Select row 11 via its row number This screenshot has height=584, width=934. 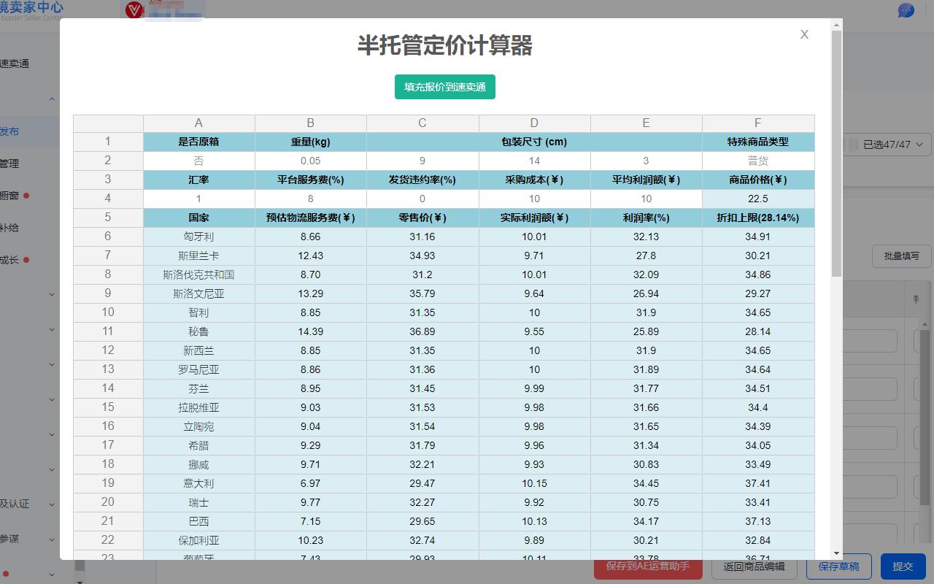tap(108, 331)
